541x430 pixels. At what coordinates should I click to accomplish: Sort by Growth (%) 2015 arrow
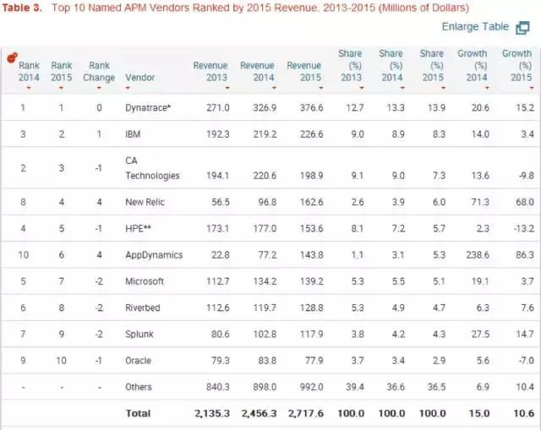[516, 88]
